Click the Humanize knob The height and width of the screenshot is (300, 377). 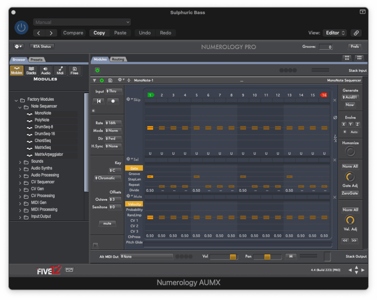[350, 151]
